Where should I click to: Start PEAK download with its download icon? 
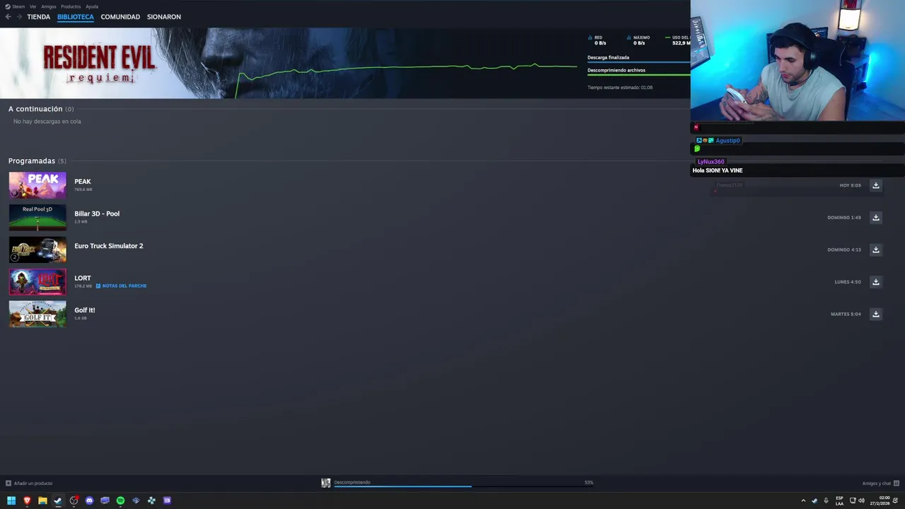875,185
